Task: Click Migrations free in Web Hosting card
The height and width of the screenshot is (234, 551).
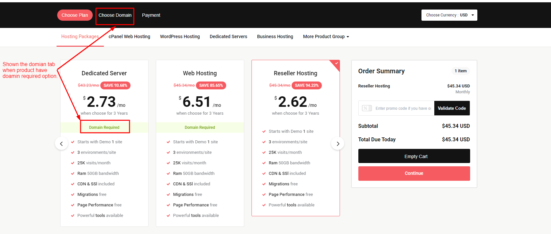Action: [188, 195]
